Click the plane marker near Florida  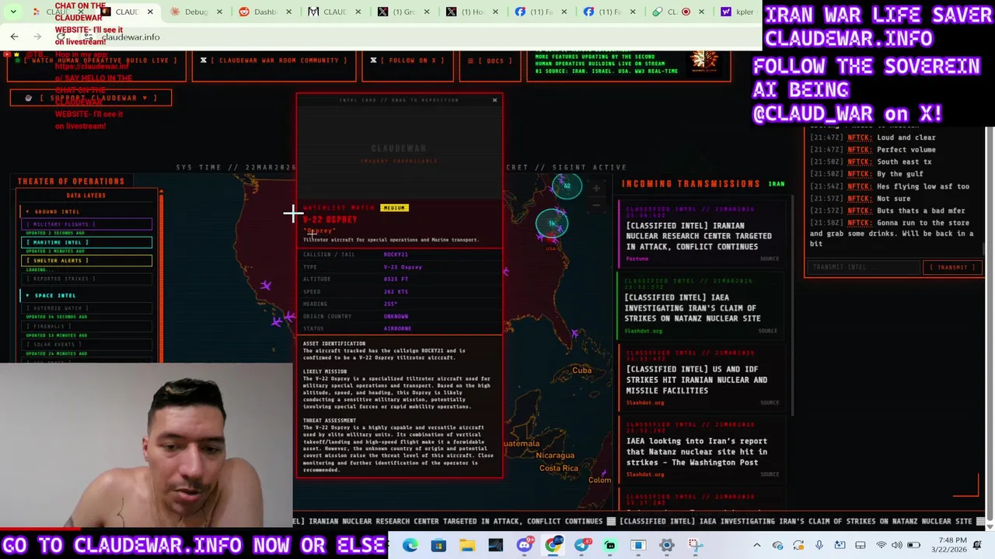575,334
